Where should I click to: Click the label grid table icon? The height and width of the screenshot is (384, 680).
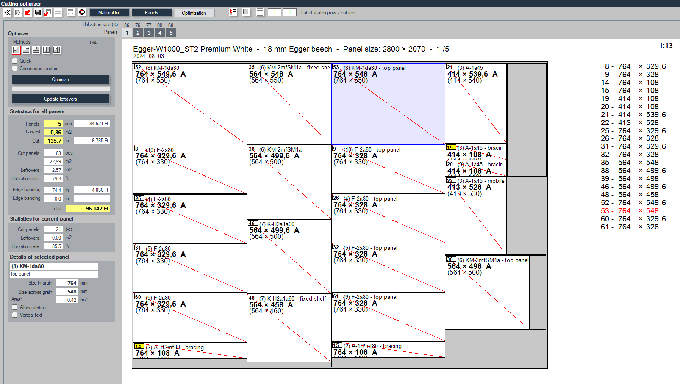point(260,12)
